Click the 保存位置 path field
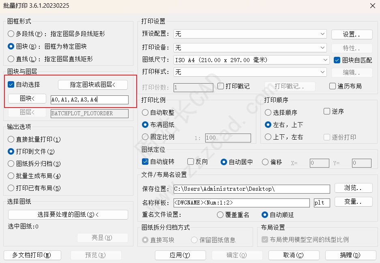380x263 pixels. (x=252, y=189)
